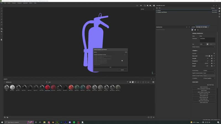Click Select normal map button
This screenshot has width=221, height=124.
[204, 87]
